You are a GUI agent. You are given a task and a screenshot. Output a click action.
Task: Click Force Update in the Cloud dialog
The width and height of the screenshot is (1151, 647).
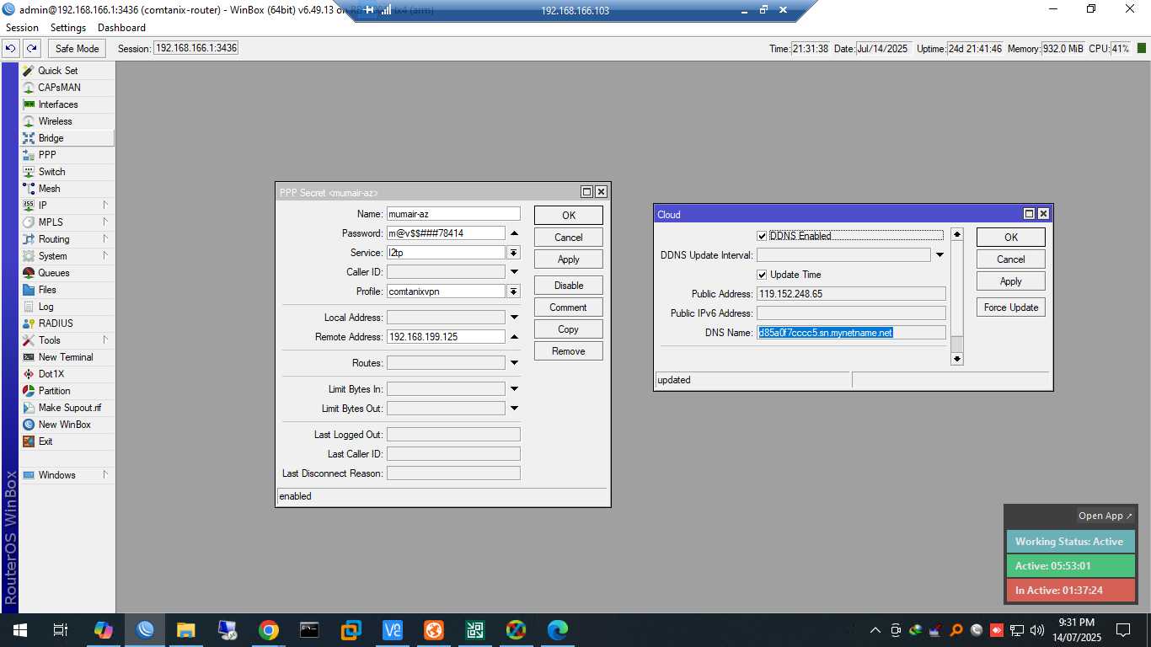click(x=1011, y=307)
